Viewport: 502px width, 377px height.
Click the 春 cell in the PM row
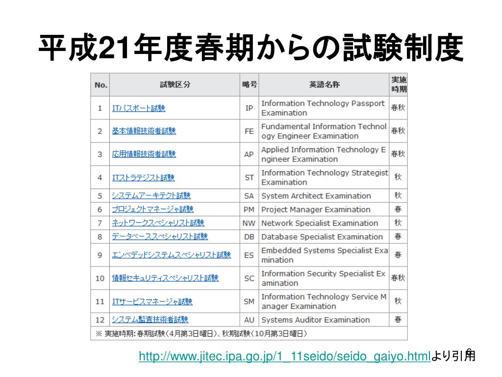(398, 209)
